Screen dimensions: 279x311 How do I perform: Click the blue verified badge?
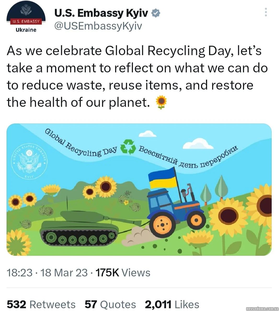click(x=156, y=13)
